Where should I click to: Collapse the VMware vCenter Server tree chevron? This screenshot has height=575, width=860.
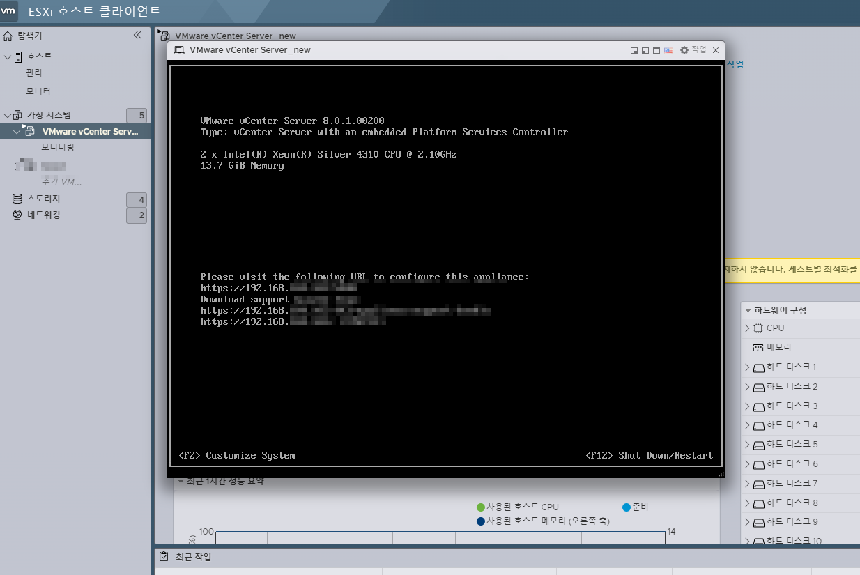17,131
